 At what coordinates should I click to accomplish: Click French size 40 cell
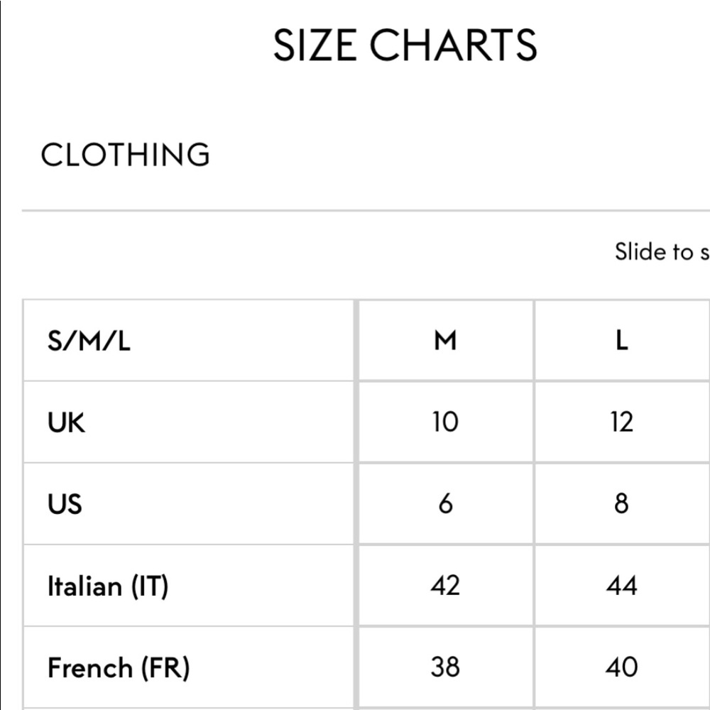[x=622, y=667]
